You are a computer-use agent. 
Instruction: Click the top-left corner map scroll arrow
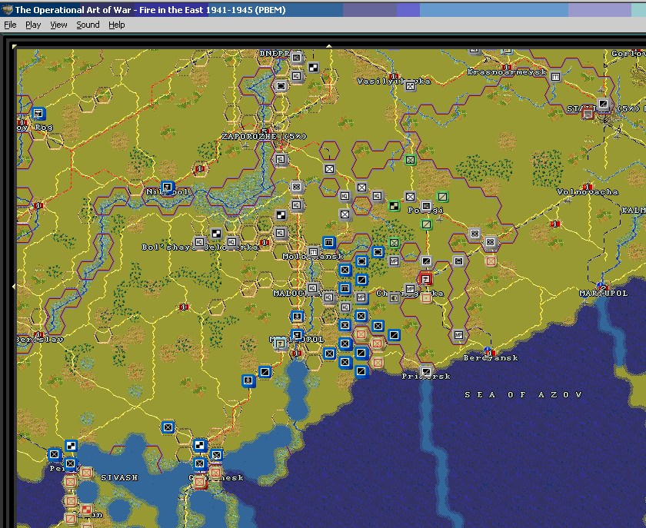(15, 46)
